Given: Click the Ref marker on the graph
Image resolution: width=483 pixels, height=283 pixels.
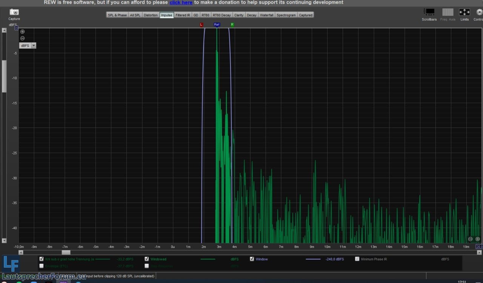Looking at the screenshot, I should click(x=217, y=25).
